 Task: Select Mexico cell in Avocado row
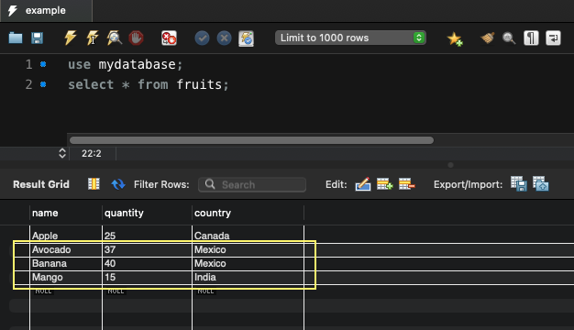(x=248, y=250)
